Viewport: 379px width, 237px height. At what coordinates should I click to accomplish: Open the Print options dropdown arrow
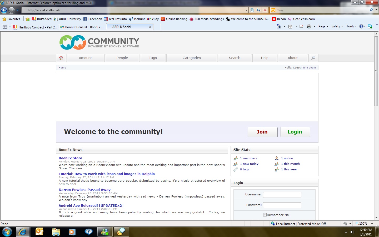[314, 26]
